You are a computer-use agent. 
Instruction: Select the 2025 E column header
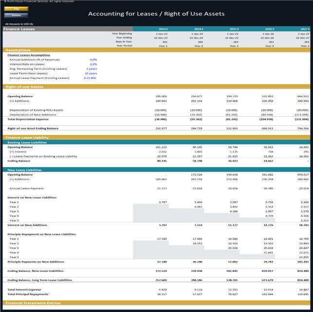(x=234, y=29)
